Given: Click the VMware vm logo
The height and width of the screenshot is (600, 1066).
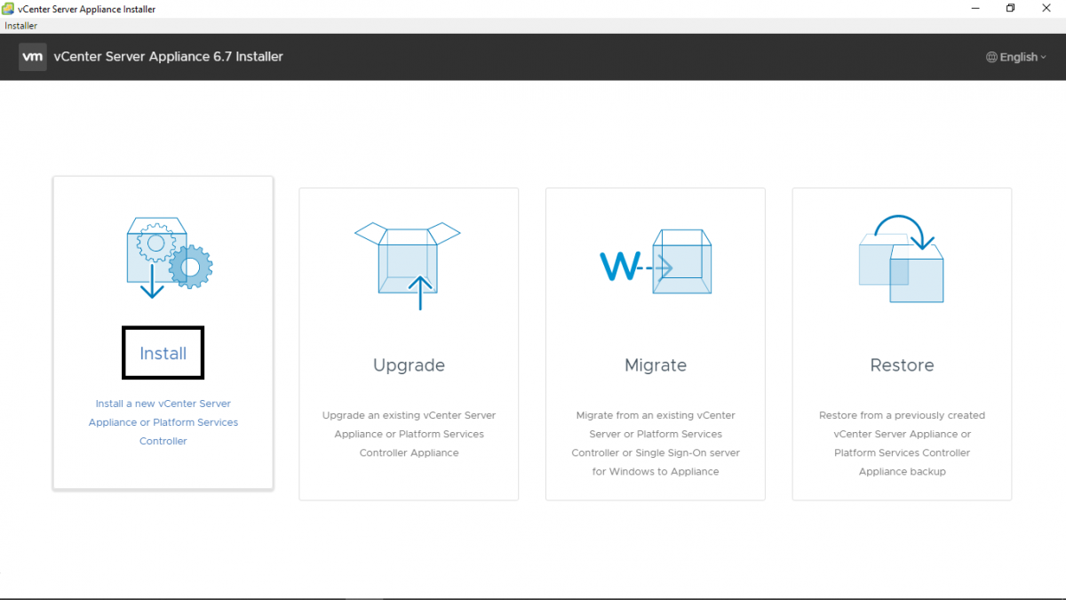Looking at the screenshot, I should (33, 57).
